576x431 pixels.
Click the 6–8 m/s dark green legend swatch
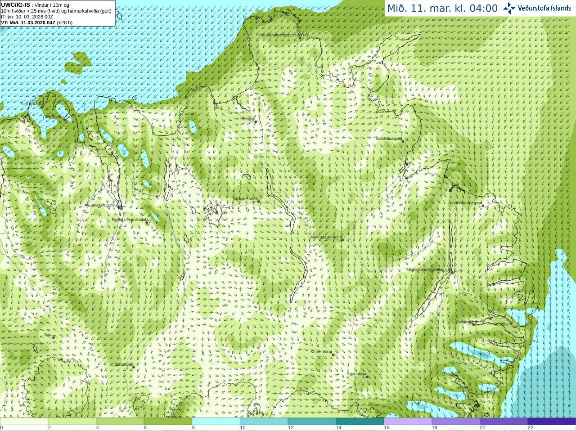pos(168,422)
